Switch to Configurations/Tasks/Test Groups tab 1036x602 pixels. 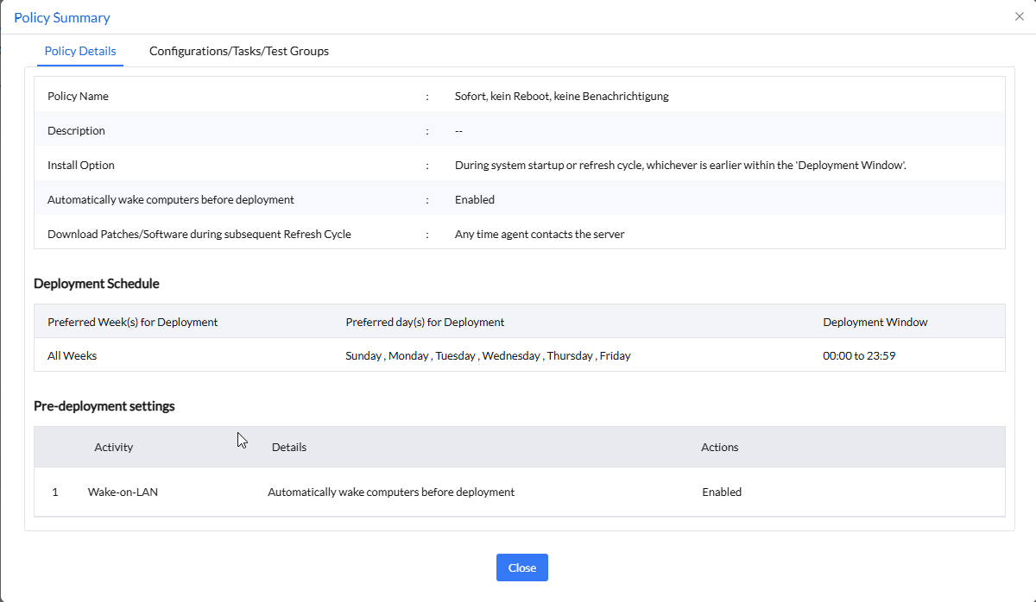pos(239,51)
